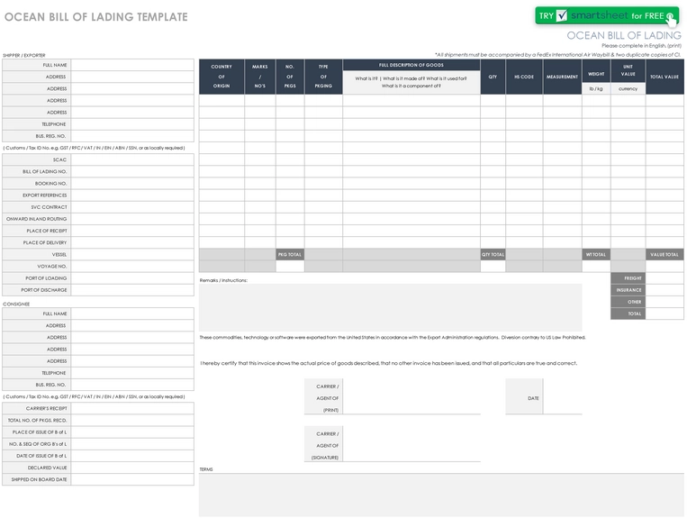The image size is (687, 518).
Task: Click the Booking No. input field
Action: pos(132,183)
